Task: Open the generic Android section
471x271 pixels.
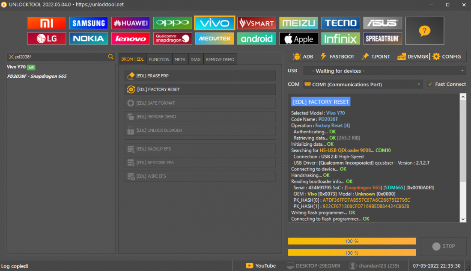Action: 256,38
